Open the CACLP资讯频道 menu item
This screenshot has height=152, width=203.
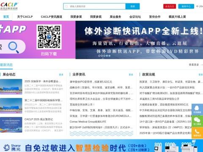tap(52, 17)
